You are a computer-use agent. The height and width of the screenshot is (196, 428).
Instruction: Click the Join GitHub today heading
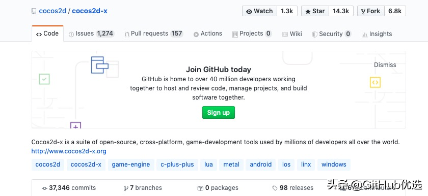[x=219, y=70]
